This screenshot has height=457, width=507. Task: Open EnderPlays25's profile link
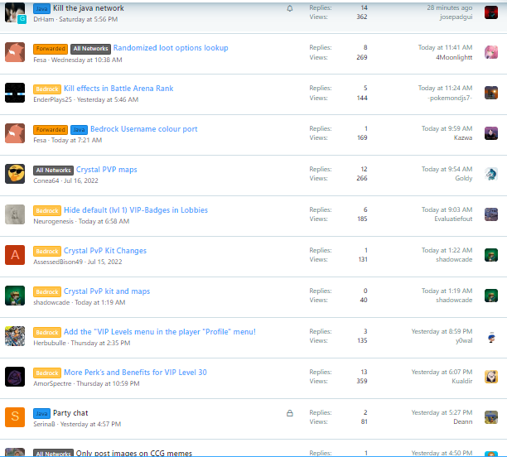[52, 99]
